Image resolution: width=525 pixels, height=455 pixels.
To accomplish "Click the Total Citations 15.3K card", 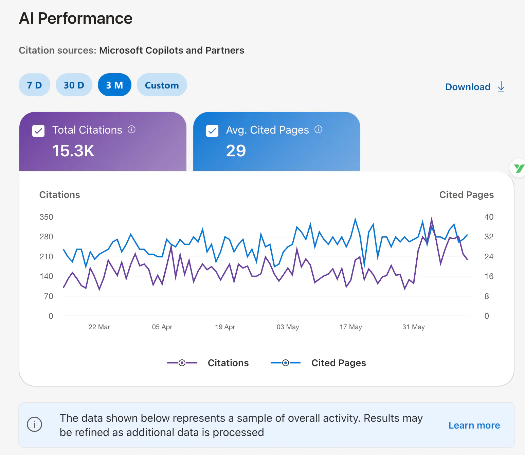I will pyautogui.click(x=103, y=141).
